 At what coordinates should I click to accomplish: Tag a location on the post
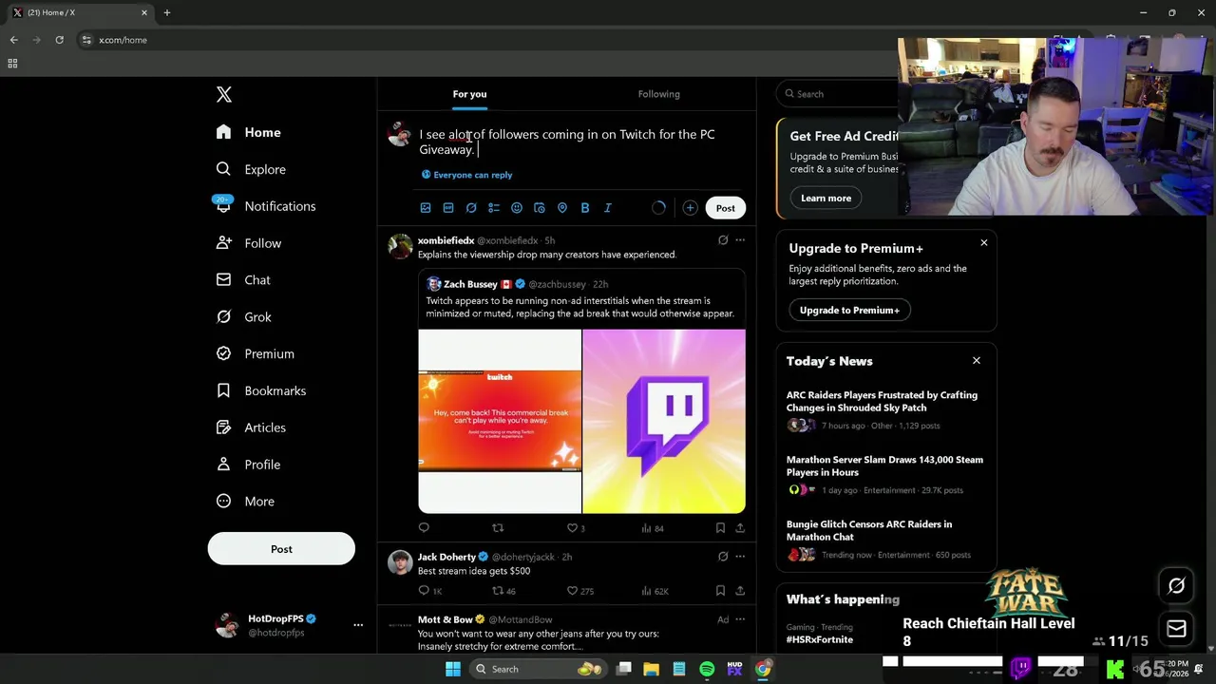562,208
